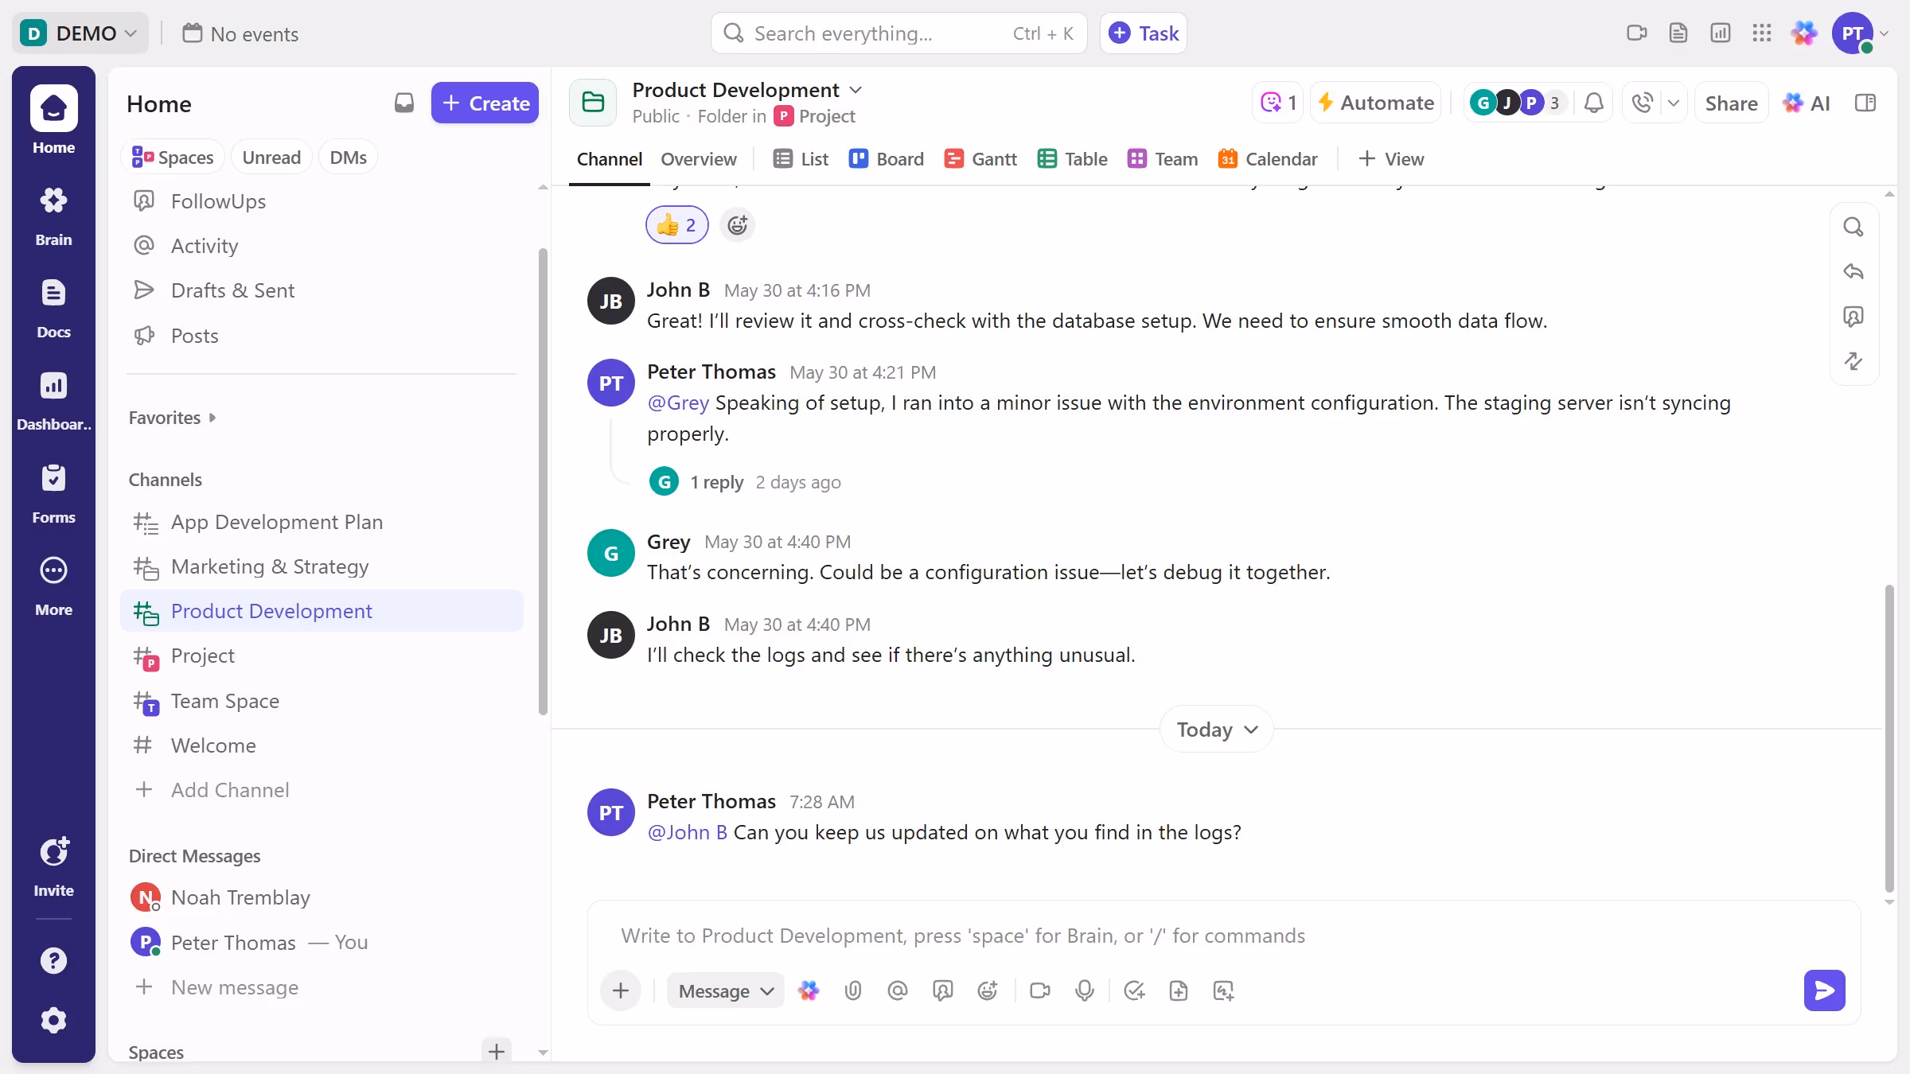Send the message with the arrow button
The height and width of the screenshot is (1074, 1910).
point(1824,990)
